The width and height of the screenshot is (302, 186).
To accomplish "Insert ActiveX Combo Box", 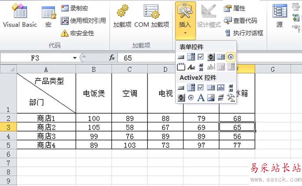I will pos(191,88).
